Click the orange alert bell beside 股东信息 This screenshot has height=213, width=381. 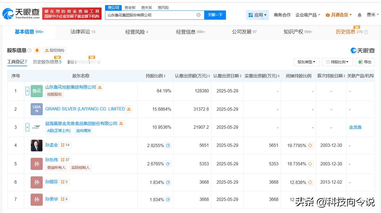[x=37, y=50]
